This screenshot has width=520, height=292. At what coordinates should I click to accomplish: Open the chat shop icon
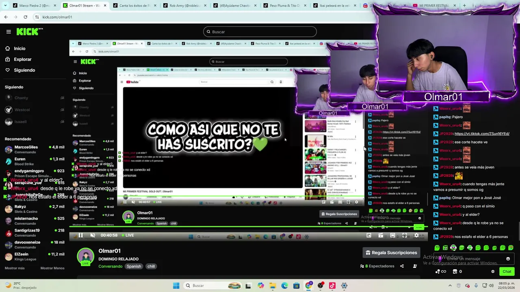pyautogui.click(x=457, y=272)
